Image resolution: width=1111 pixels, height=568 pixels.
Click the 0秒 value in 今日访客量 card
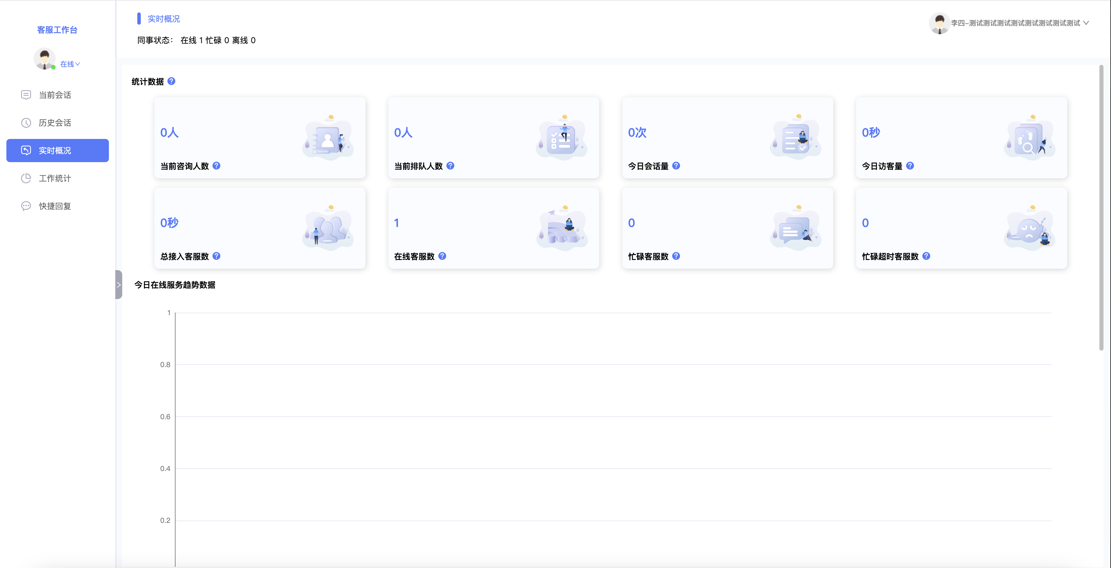871,132
